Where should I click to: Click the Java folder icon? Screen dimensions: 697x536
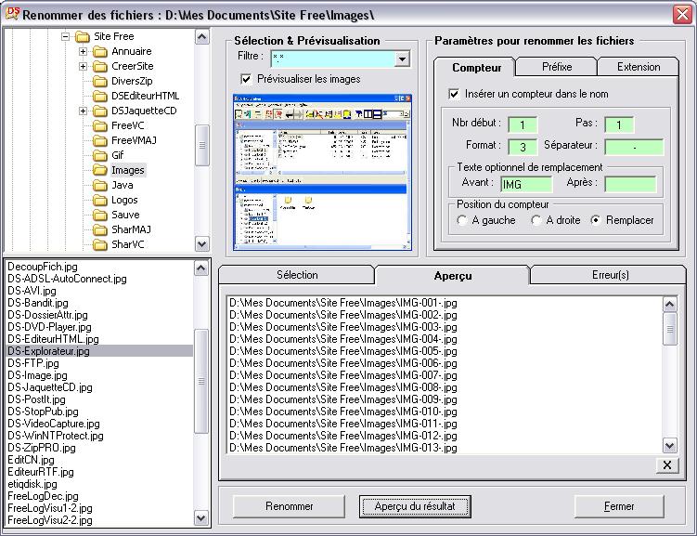click(100, 186)
